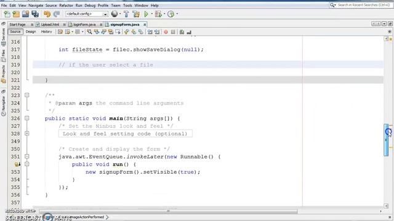Click the Find Next Occurrence icon
The image size is (394, 221).
pyautogui.click(x=103, y=32)
